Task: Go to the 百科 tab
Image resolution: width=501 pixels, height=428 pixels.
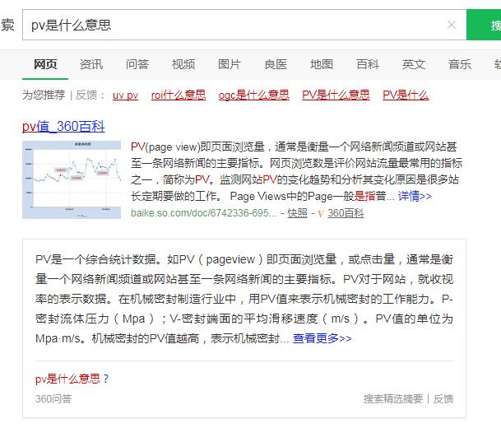Action: point(368,64)
